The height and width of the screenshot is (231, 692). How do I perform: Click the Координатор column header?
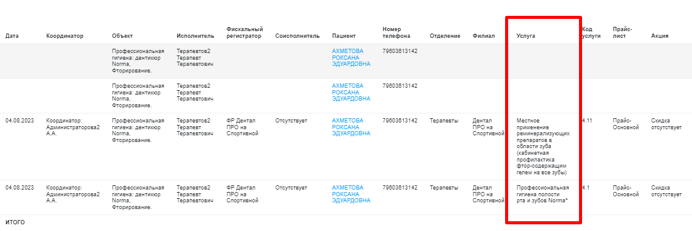64,36
